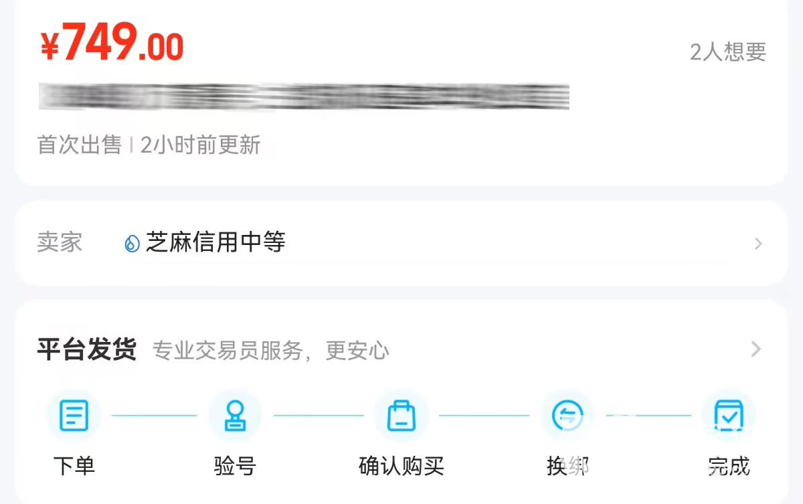Tap the 换绑 swap arrows icon

[567, 416]
